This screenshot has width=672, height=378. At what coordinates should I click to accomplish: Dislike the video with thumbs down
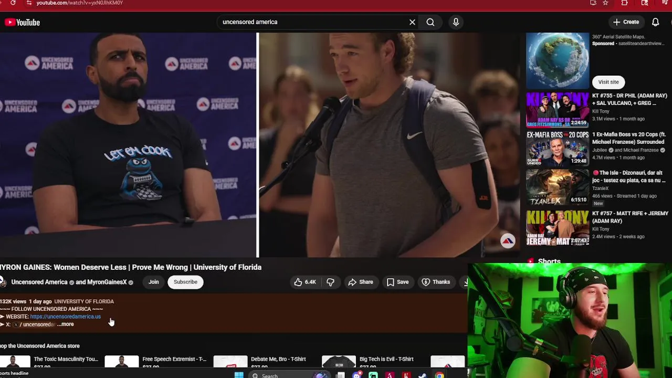[330, 282]
